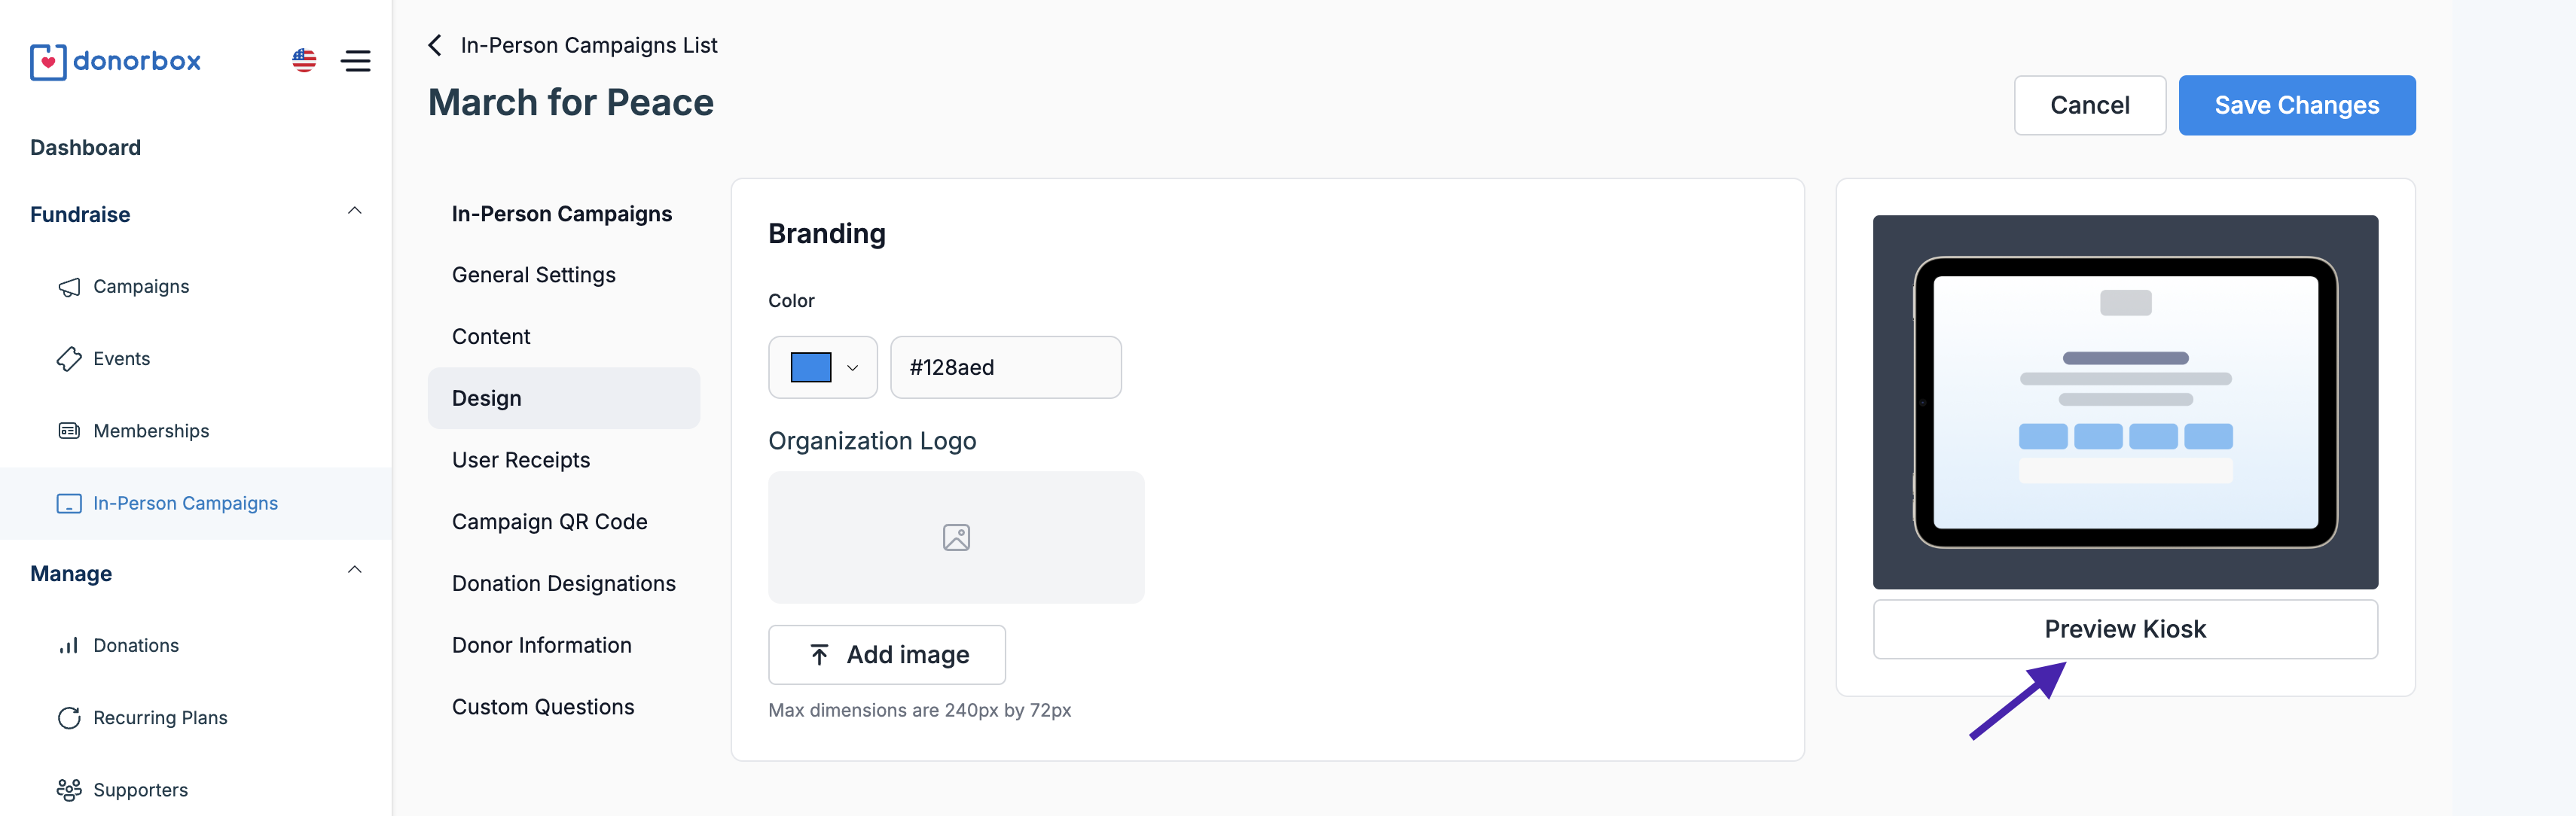Screen dimensions: 2576x816
Task: Open the US flag language selector
Action: 304,61
